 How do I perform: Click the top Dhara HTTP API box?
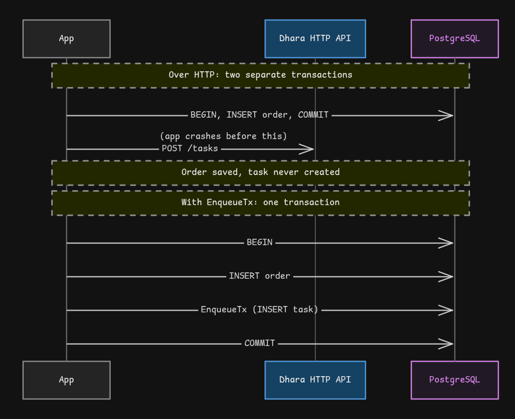coord(315,39)
